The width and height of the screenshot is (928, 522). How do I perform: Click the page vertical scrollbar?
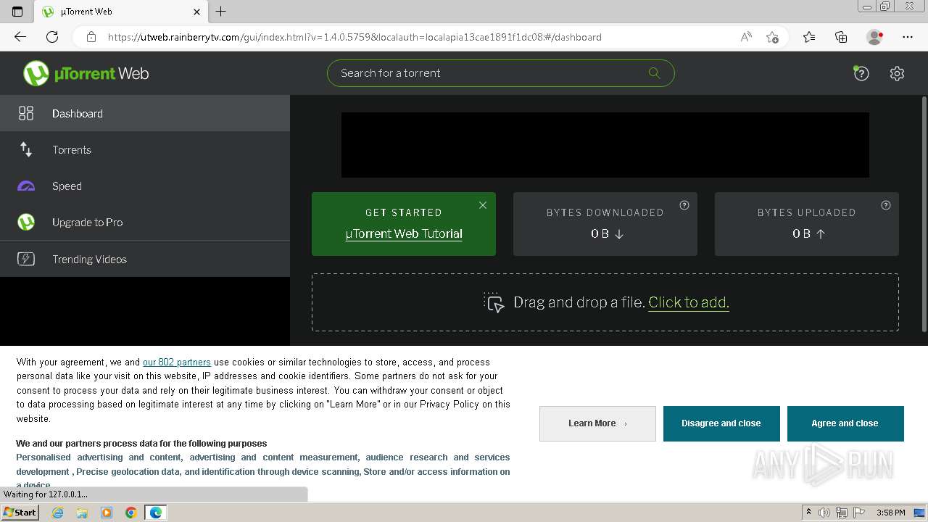[x=924, y=214]
